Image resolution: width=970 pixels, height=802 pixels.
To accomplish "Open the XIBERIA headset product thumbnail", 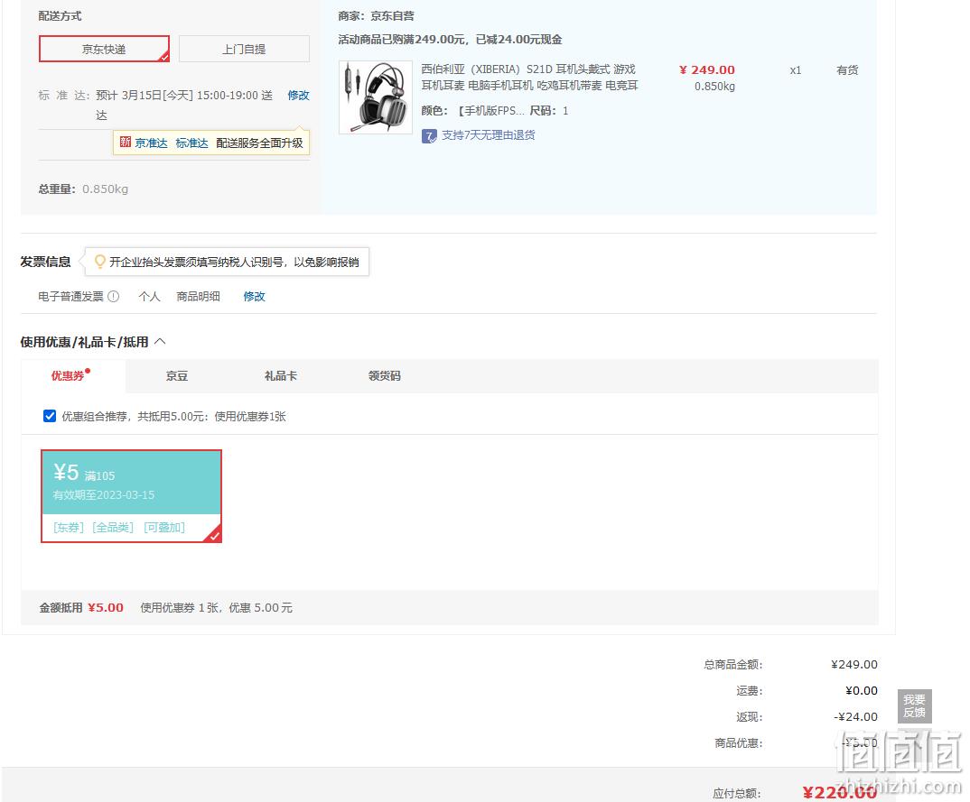I will [x=376, y=97].
